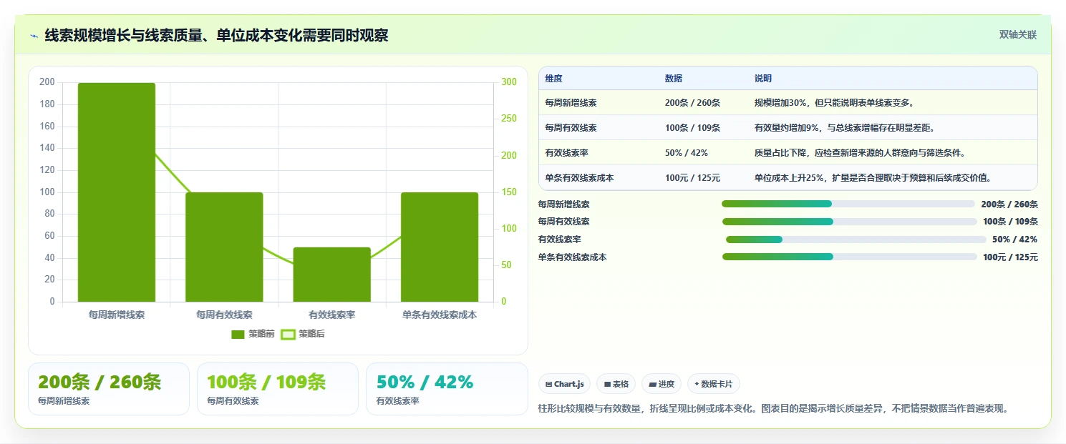Click progress value 100条 / 109条
Screen dimensions: 1066x444
pos(1010,222)
